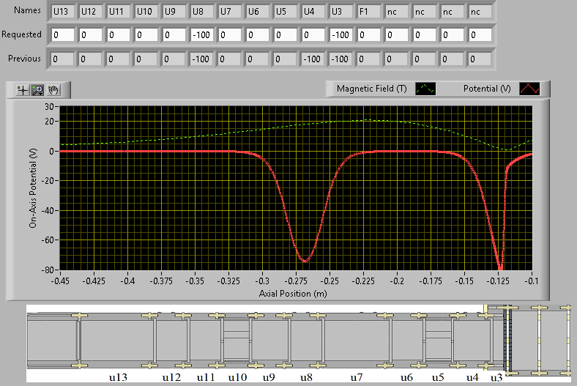Screen dimensions: 577x386
Task: Select the U10 name box
Action: point(146,12)
